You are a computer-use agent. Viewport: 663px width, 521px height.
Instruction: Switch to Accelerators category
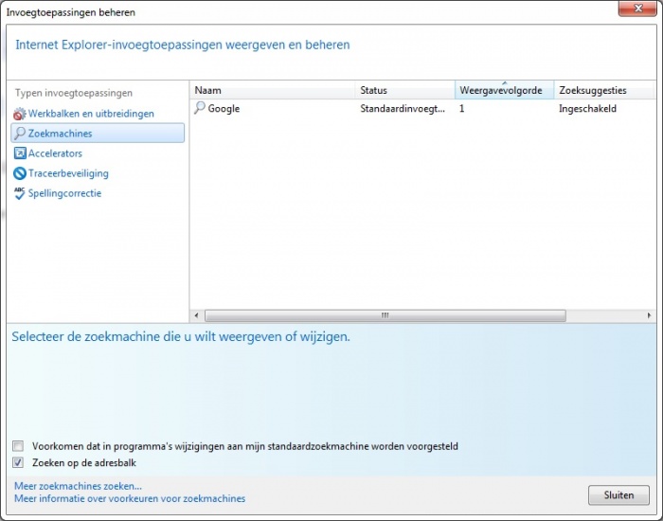point(55,153)
